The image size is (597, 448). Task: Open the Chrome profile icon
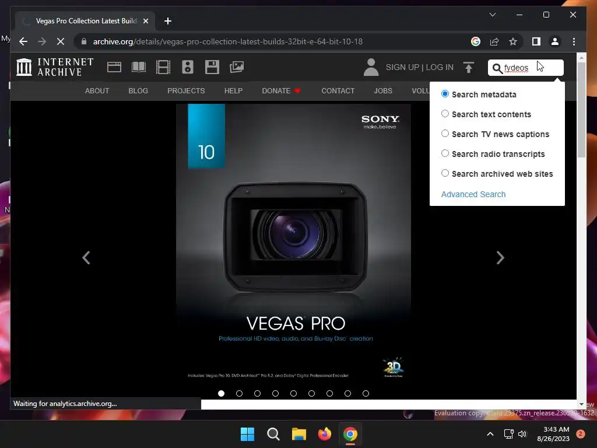click(x=555, y=41)
